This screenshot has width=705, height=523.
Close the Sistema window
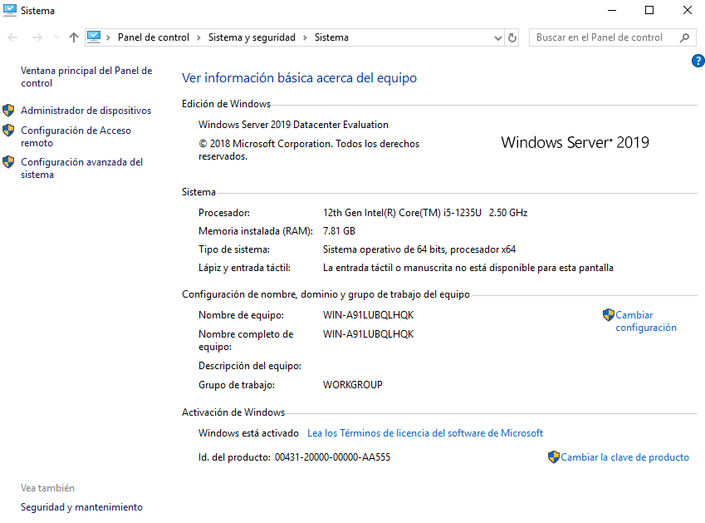click(x=688, y=10)
